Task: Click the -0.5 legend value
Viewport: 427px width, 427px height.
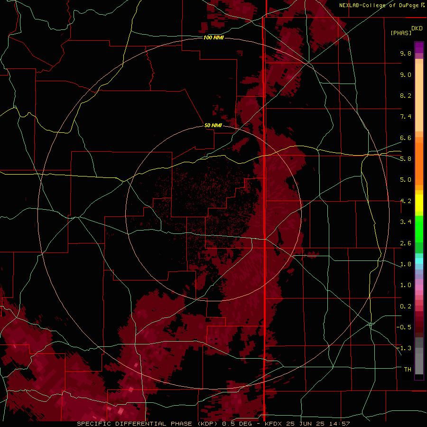Action: [404, 327]
